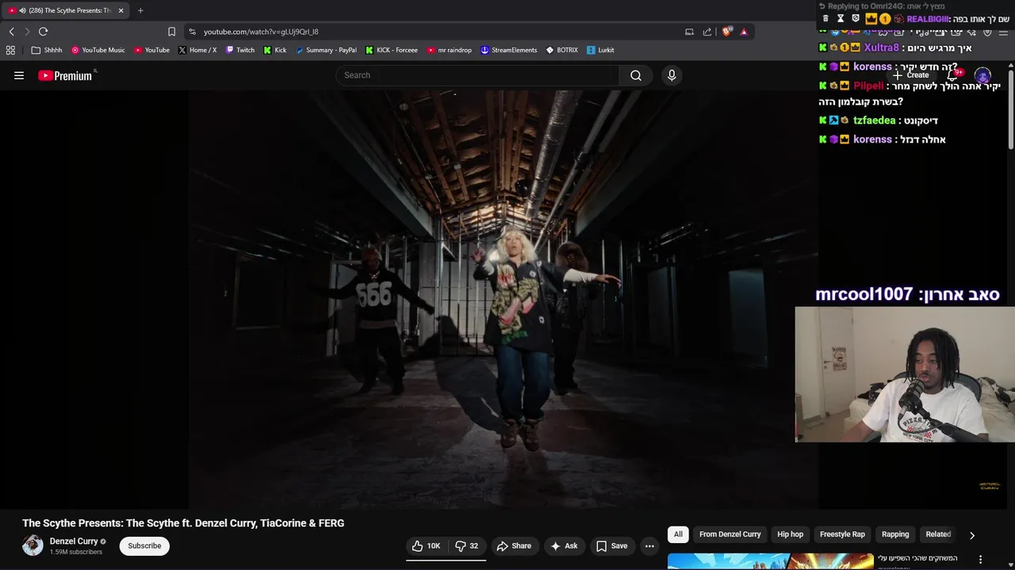Open the StreamElements bookmark

(x=508, y=50)
